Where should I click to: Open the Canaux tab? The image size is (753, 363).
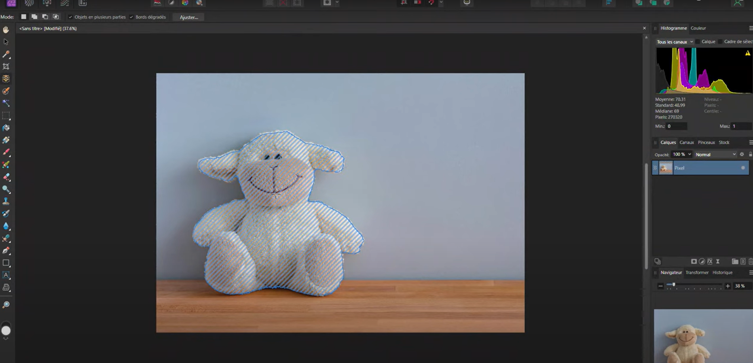pos(687,142)
